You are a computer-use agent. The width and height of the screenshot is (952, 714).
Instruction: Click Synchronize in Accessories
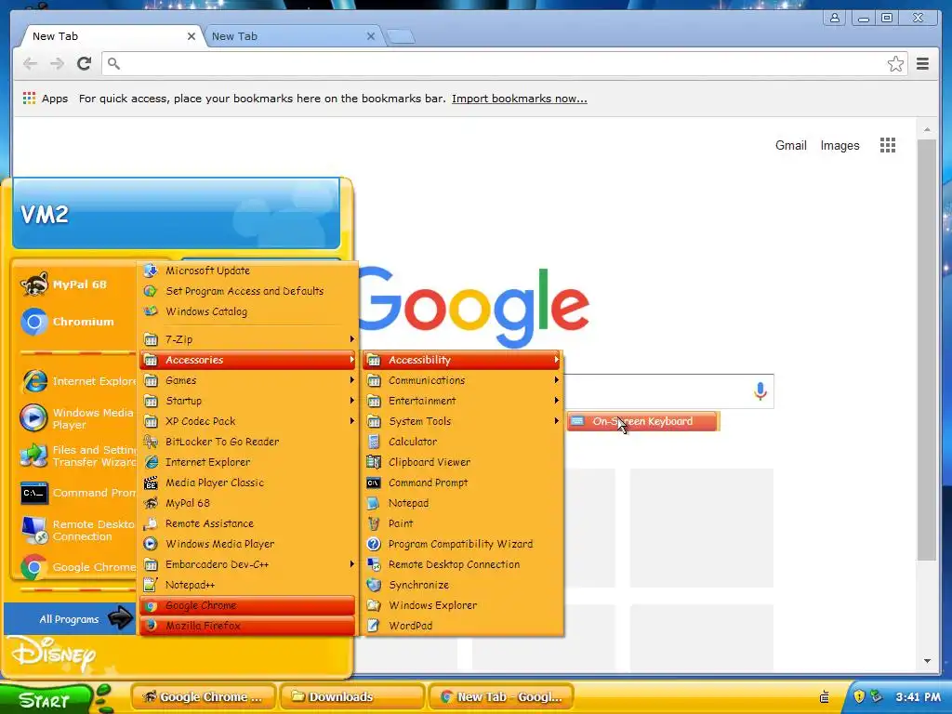click(463, 585)
